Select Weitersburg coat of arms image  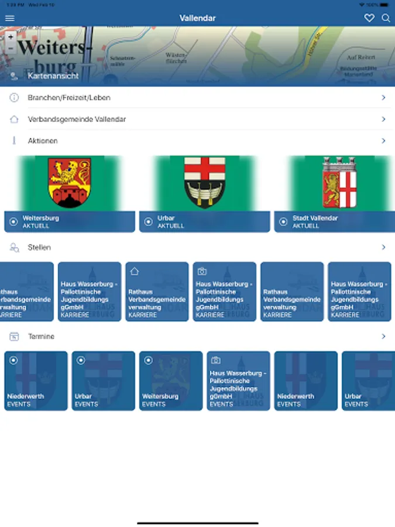(70, 183)
